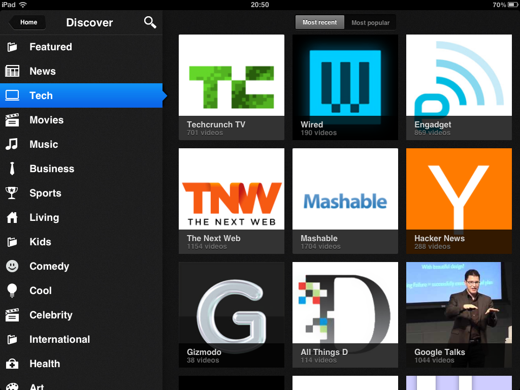520x390 pixels.
Task: Select the Comedy category label
Action: pyautogui.click(x=49, y=266)
